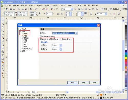128x100 pixels.
Task: Click the Redo arrow icon
Action: (x=37, y=9)
